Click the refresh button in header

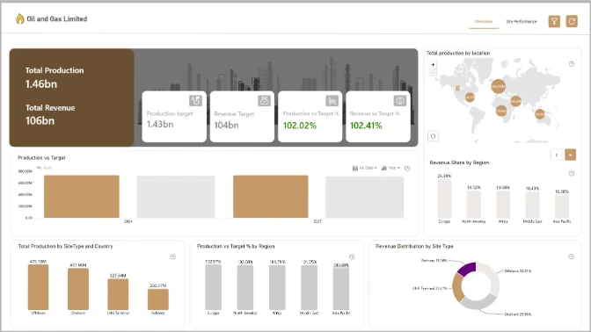[x=572, y=21]
